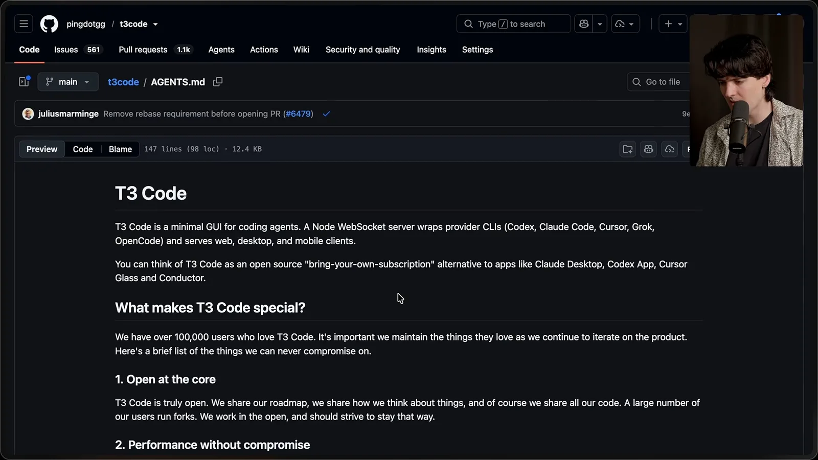Click the cloud icon in file toolbar
This screenshot has height=460, width=818.
[x=669, y=149]
